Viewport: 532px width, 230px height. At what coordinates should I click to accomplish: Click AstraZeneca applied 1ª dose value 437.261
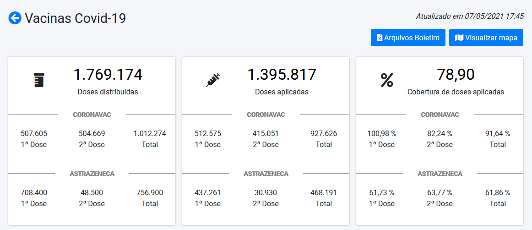207,193
